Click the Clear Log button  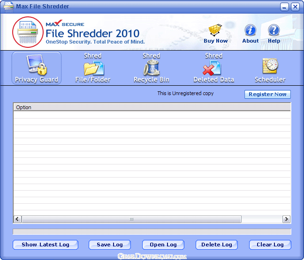point(270,245)
